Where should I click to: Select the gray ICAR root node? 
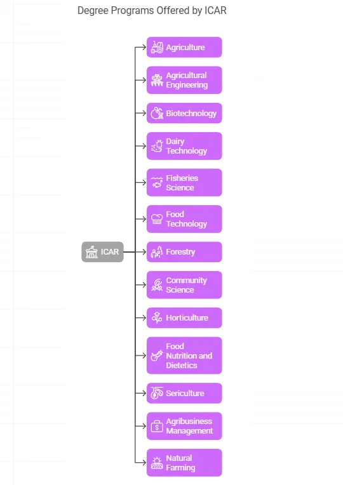102,252
